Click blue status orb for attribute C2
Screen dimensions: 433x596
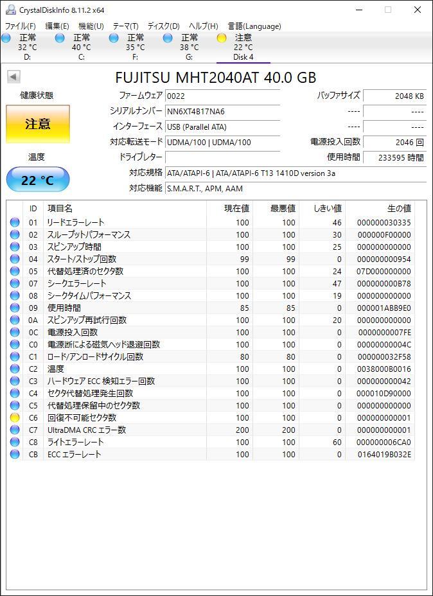click(x=15, y=369)
